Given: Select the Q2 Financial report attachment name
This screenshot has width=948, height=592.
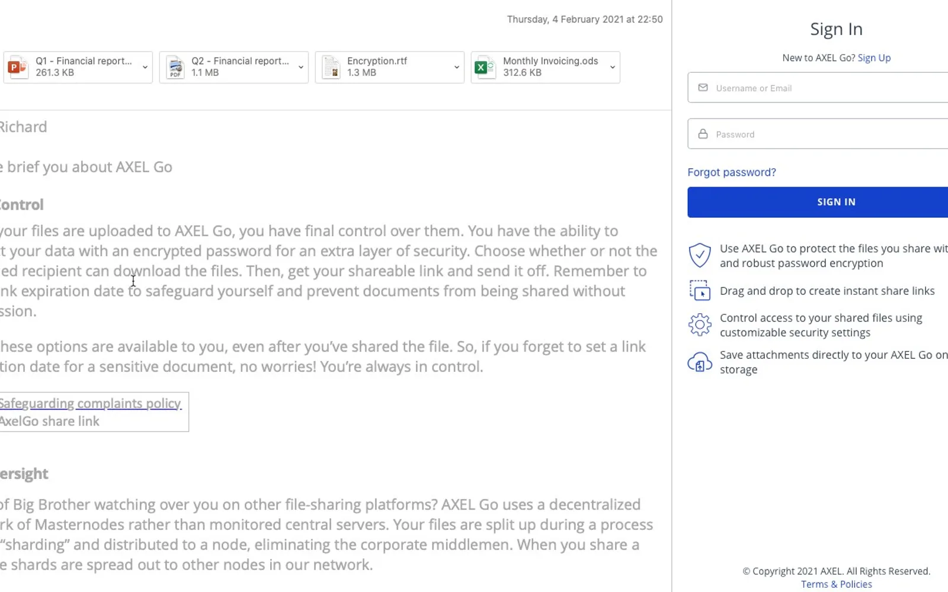Looking at the screenshot, I should coord(240,61).
